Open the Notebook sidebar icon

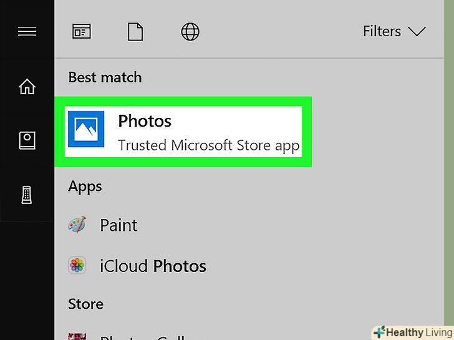pos(27,141)
